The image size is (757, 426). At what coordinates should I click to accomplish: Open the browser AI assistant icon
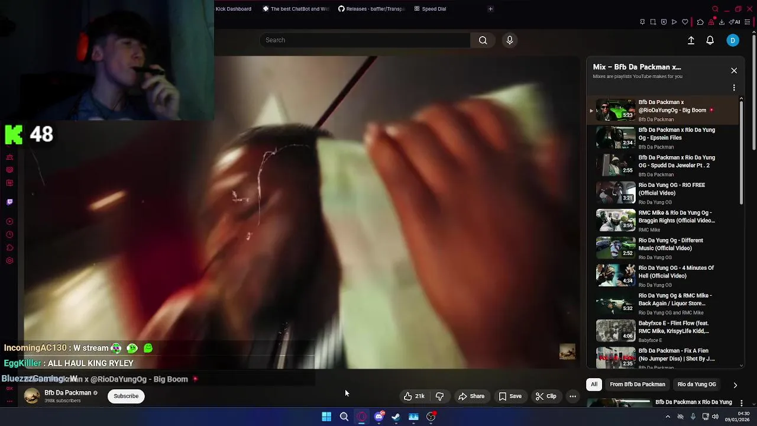coord(735,22)
